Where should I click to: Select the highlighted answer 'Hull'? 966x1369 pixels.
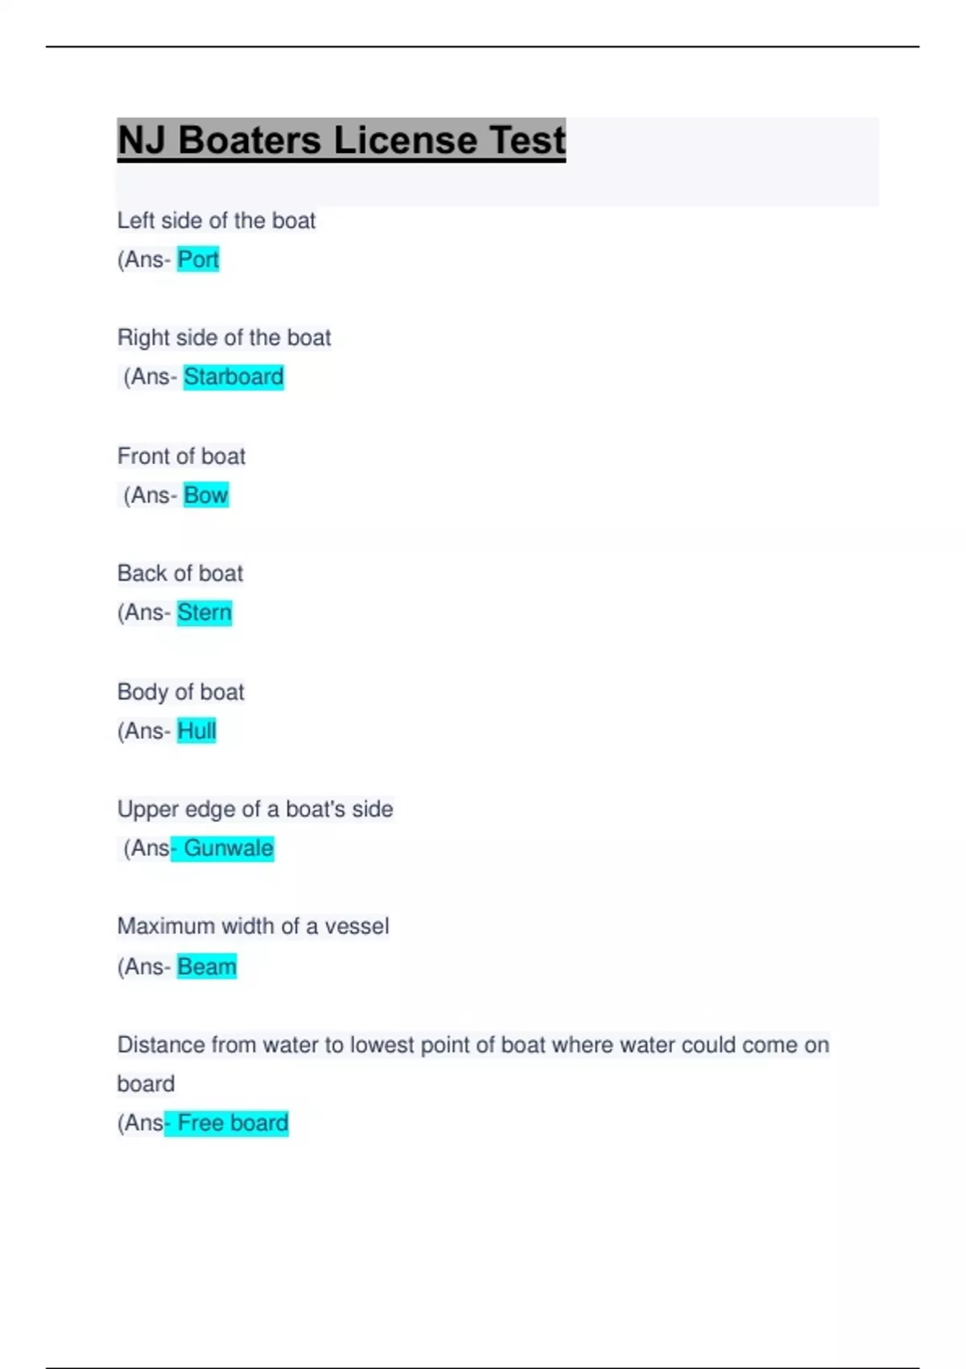tap(196, 731)
